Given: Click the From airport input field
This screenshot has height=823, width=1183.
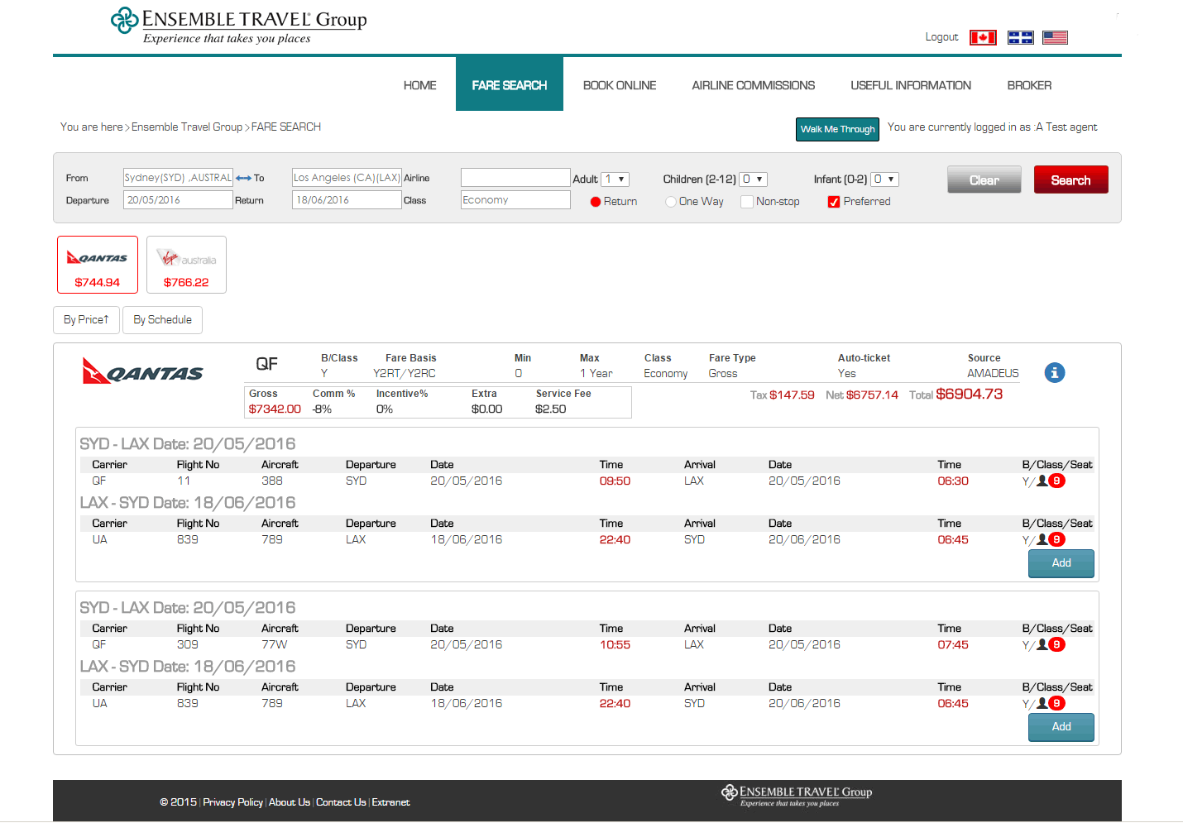Looking at the screenshot, I should tap(178, 178).
